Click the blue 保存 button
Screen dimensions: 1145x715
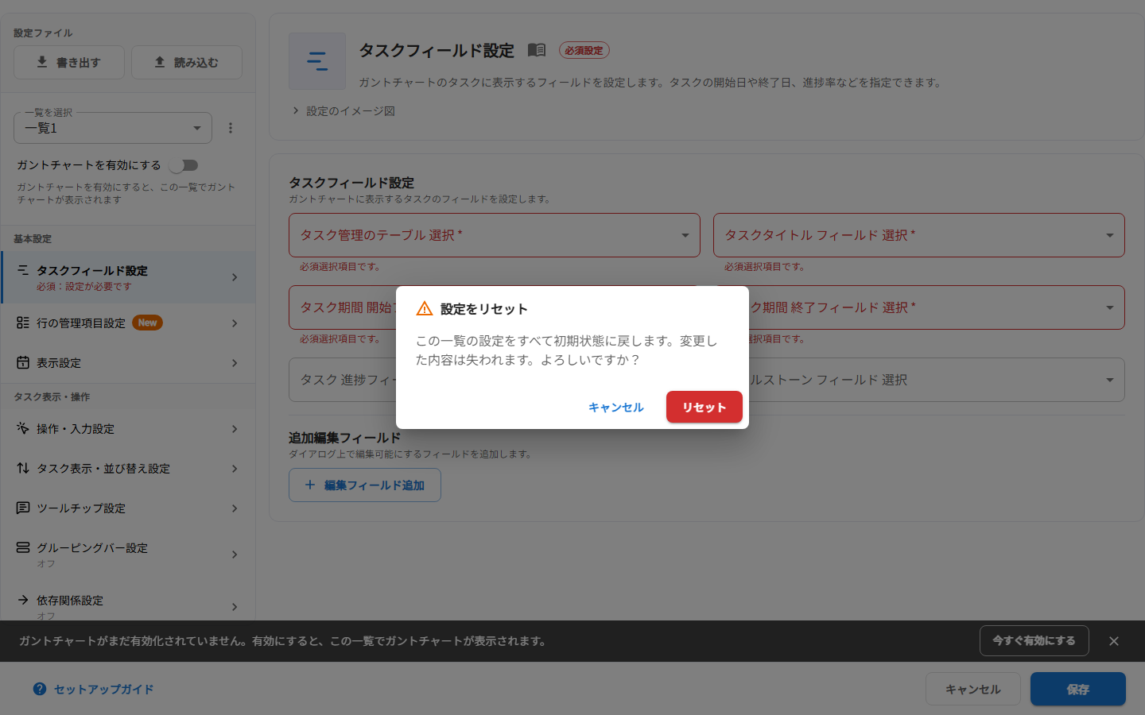[1078, 689]
